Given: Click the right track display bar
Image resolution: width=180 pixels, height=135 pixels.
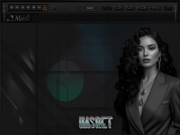Looking at the screenshot, I should coord(141,18).
